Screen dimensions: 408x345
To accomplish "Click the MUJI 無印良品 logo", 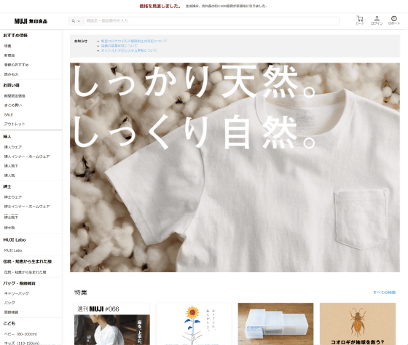I will pos(31,21).
